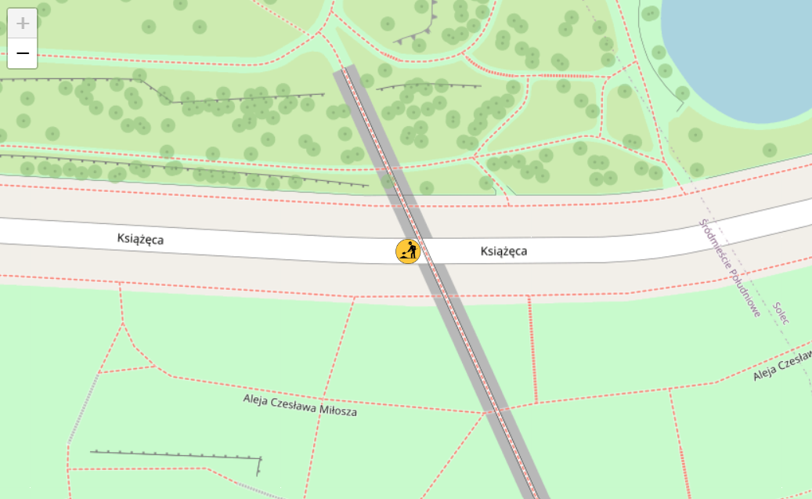Open the roadworks construction marker
The height and width of the screenshot is (499, 812).
(408, 251)
